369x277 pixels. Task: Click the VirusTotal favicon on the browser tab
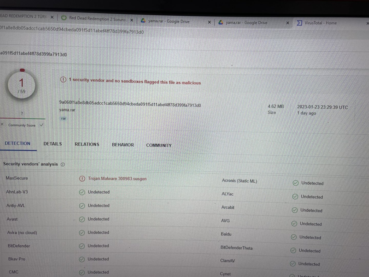299,23
